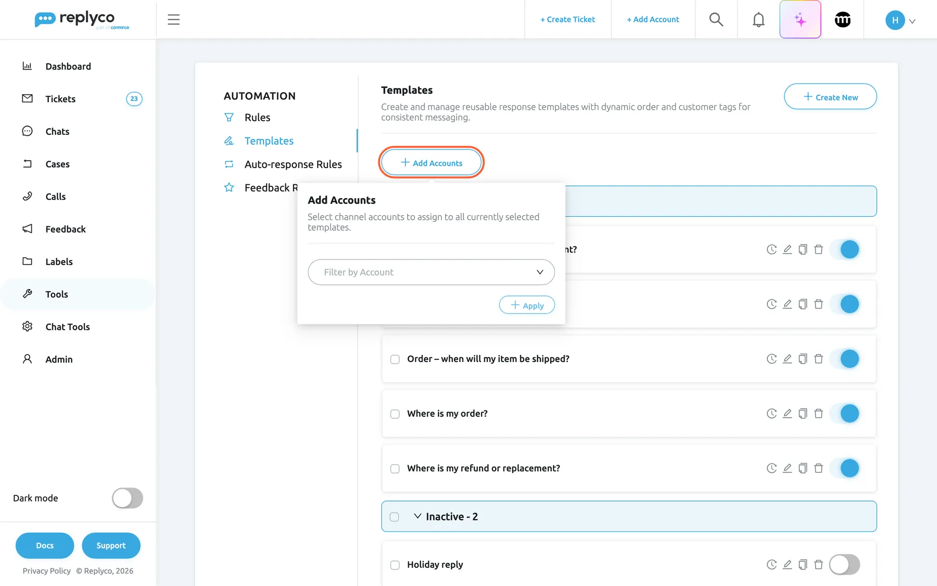The width and height of the screenshot is (937, 586).
Task: Edit the Where is my refund template
Action: (787, 468)
